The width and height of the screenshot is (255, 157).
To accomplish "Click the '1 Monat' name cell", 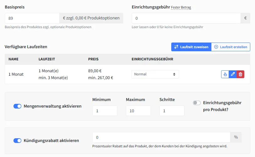I will coord(16,74).
